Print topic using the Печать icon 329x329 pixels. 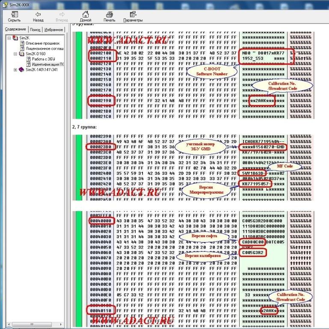tap(110, 15)
